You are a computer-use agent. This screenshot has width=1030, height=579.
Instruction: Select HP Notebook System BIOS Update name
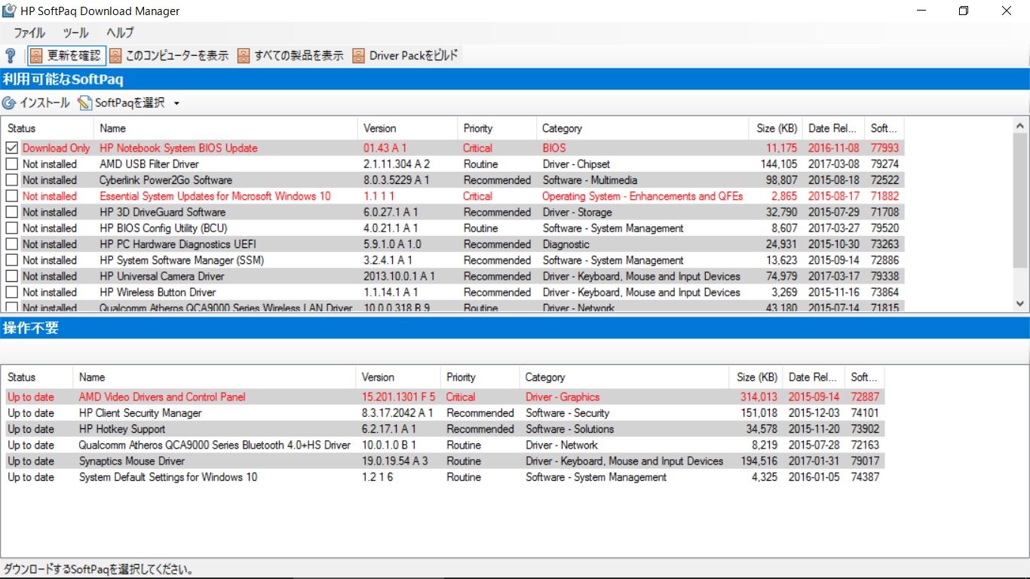(x=179, y=149)
